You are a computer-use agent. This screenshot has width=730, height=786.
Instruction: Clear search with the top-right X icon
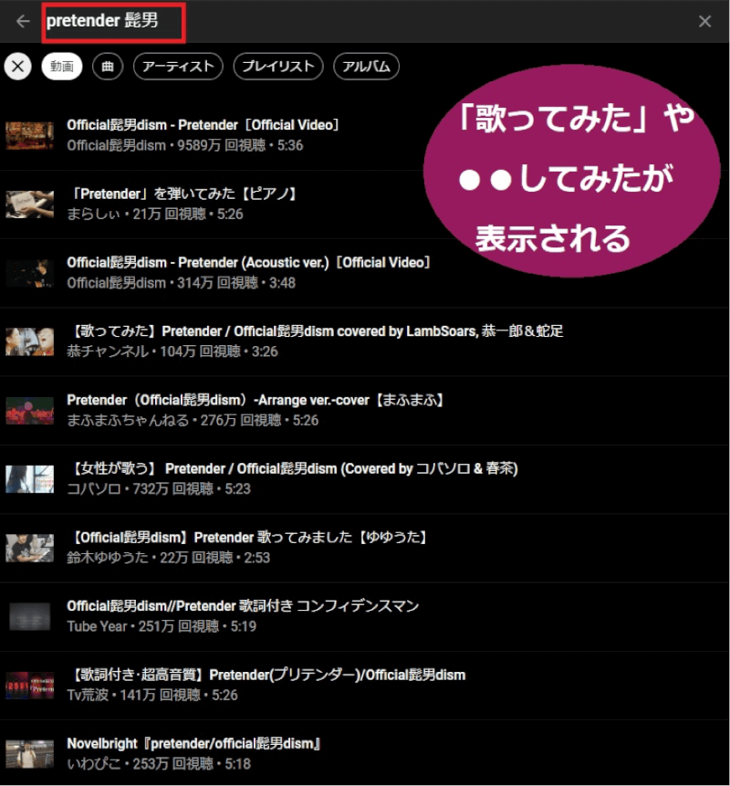(x=704, y=22)
